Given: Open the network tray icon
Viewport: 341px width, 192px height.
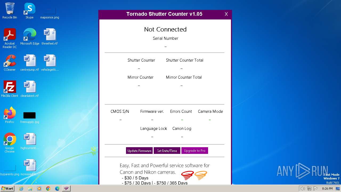Looking at the screenshot, I should 309,189.
